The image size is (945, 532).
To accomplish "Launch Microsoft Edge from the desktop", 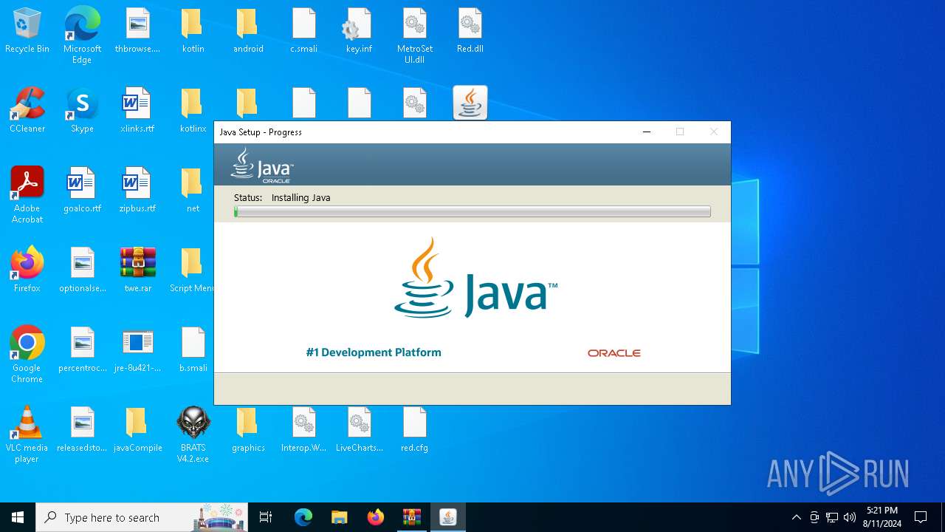I will tap(82, 35).
